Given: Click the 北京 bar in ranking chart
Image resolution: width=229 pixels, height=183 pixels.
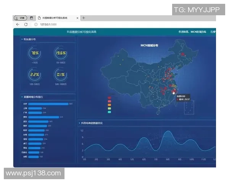Looking at the screenshot, I should pyautogui.click(x=48, y=104).
